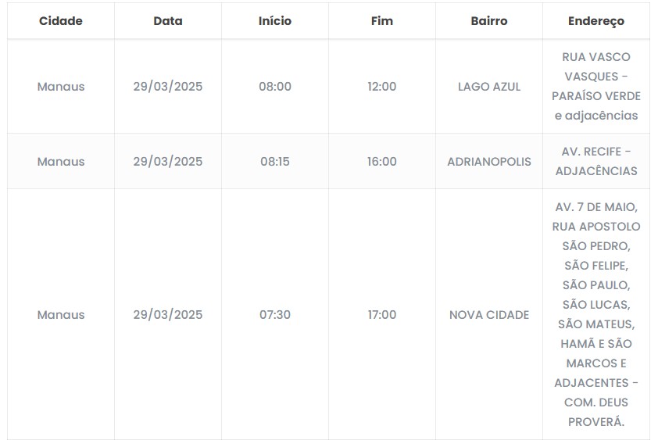Click the AV. RECIFE address cell

(x=596, y=161)
